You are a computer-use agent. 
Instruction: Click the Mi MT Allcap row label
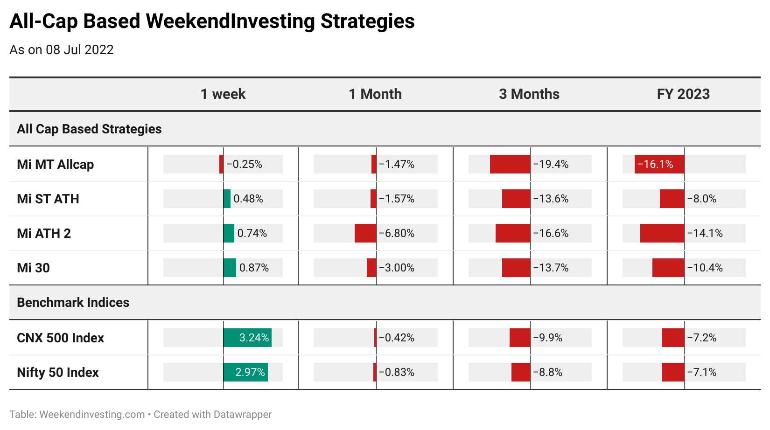click(56, 165)
